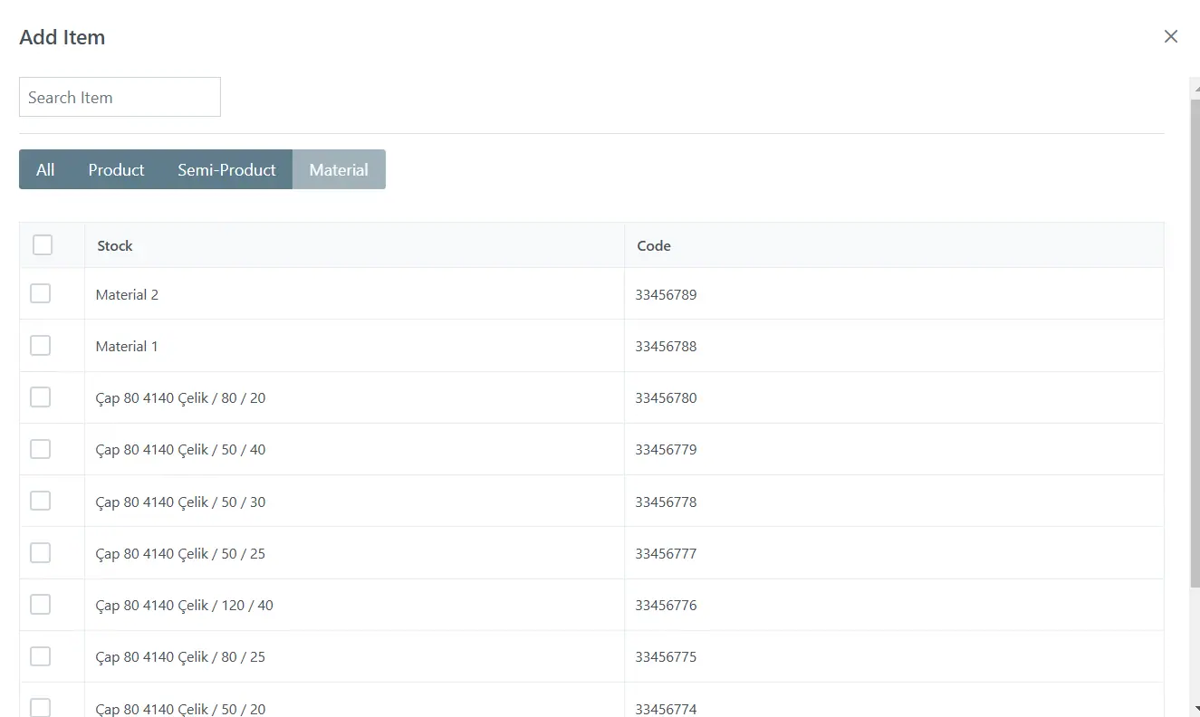1200x717 pixels.
Task: Click the Search Item input field
Action: 120,97
